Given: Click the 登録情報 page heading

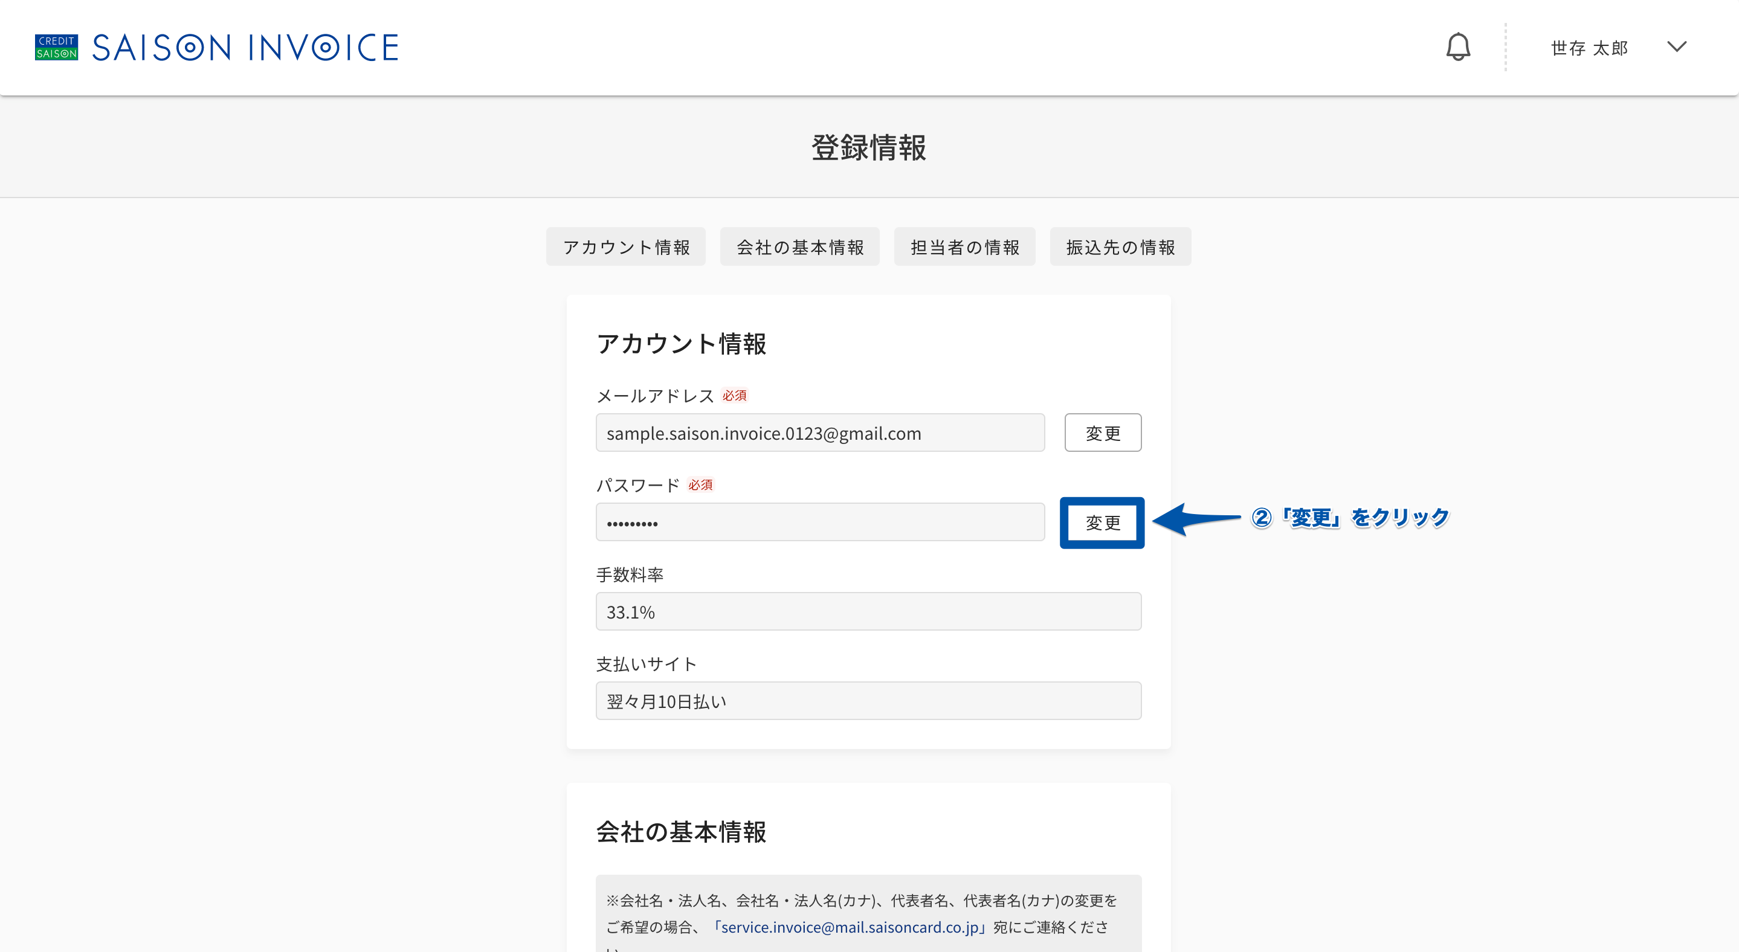Looking at the screenshot, I should tap(869, 147).
